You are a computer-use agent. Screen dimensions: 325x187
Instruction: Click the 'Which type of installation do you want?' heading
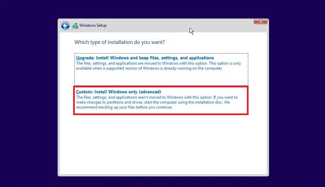tap(119, 42)
